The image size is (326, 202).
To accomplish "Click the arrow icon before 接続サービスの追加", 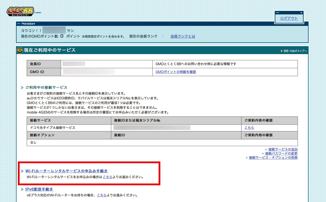I will coord(266,149).
